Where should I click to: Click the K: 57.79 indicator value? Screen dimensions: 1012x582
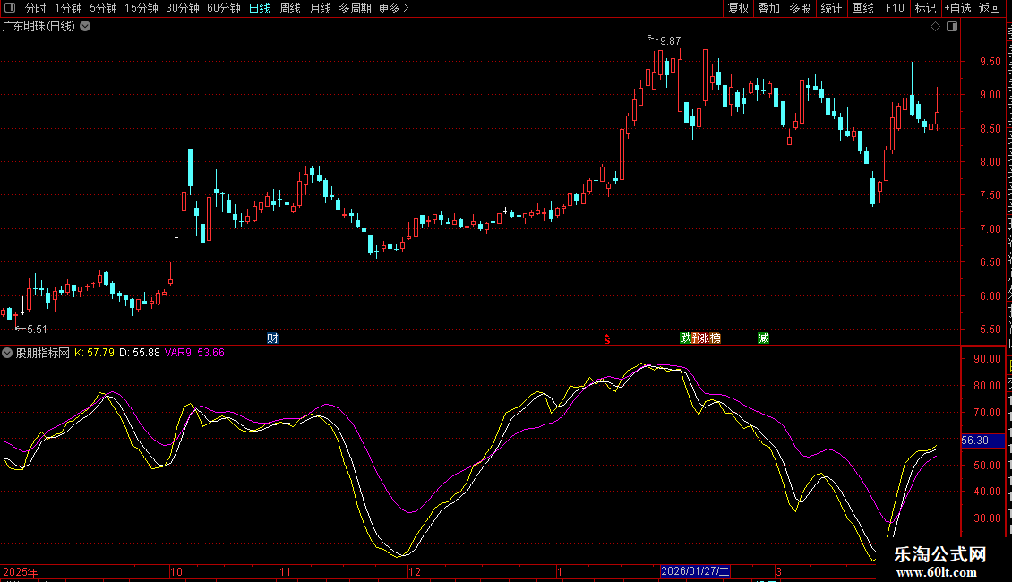pyautogui.click(x=94, y=353)
